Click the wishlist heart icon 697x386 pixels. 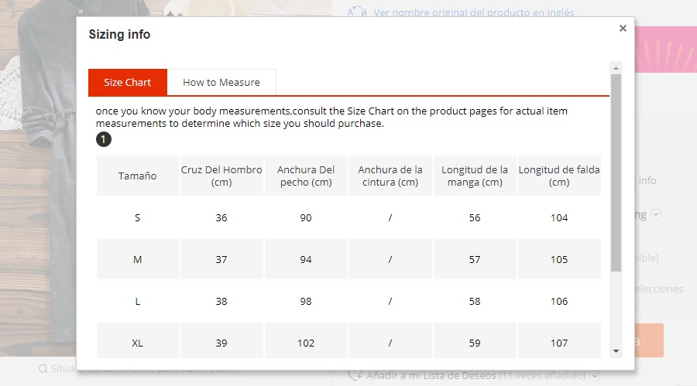tap(356, 375)
